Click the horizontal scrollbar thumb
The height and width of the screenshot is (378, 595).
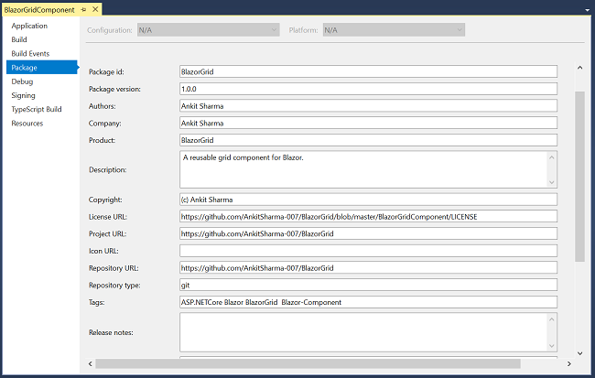click(x=308, y=363)
